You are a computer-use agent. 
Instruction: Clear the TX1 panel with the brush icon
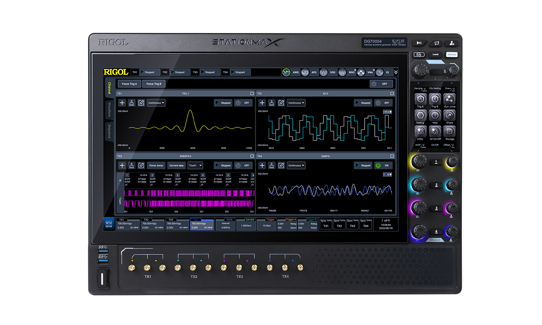[132, 103]
